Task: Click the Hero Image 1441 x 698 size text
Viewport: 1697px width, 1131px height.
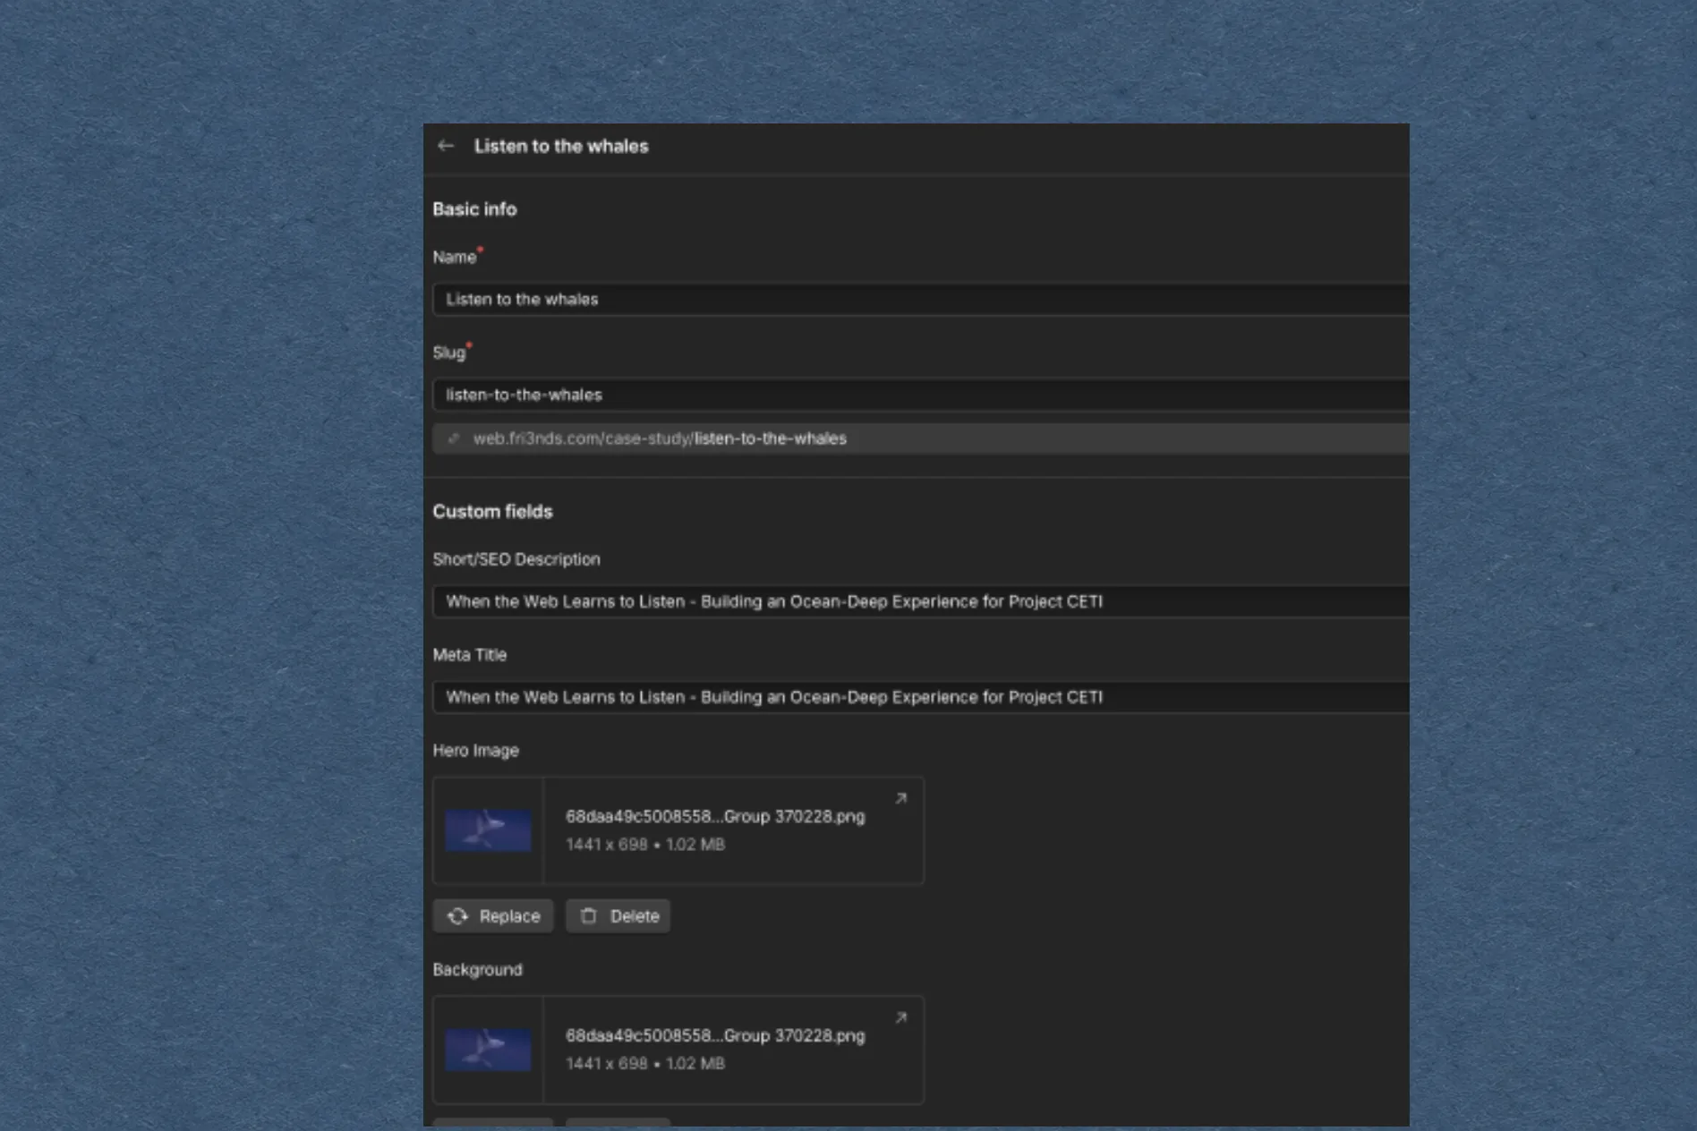Action: click(x=645, y=845)
